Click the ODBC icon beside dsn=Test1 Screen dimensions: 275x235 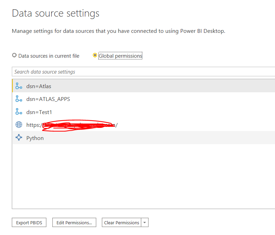(x=19, y=112)
